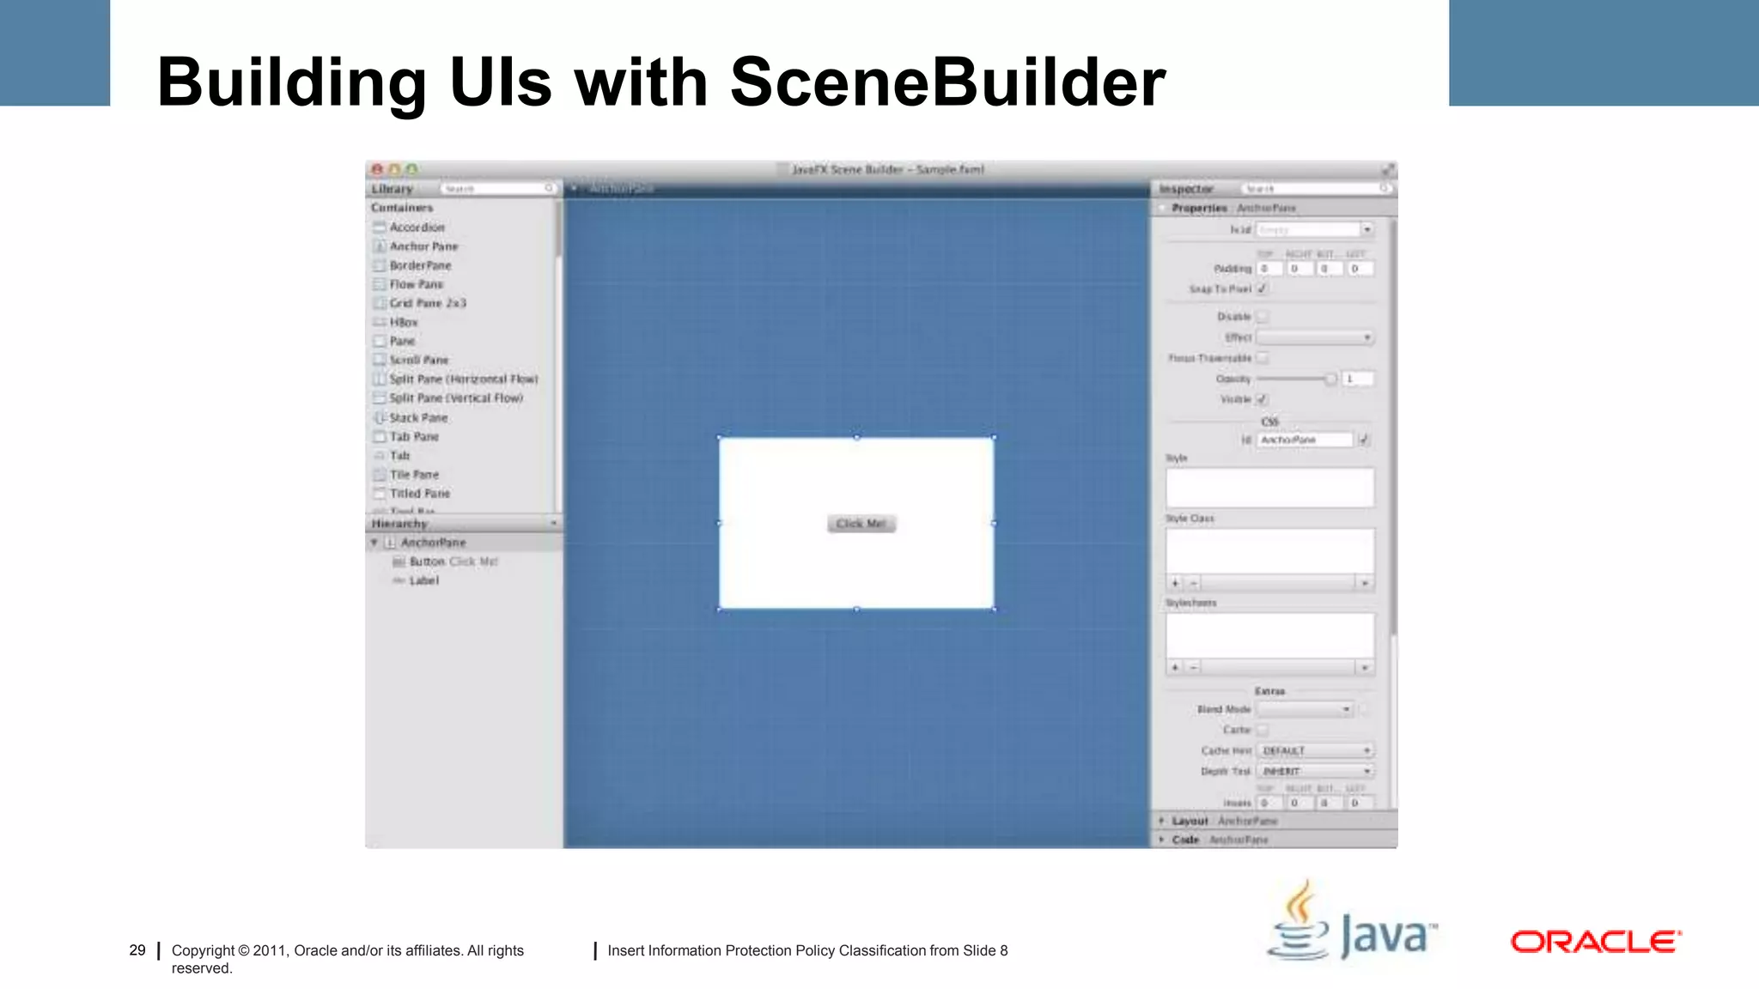Toggle the Snap To Pixel checkbox
This screenshot has width=1759, height=989.
pyautogui.click(x=1263, y=289)
